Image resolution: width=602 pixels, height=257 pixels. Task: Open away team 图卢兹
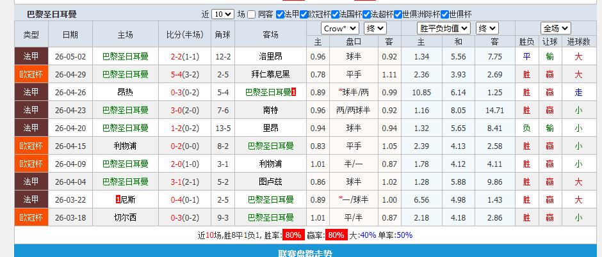(x=270, y=182)
